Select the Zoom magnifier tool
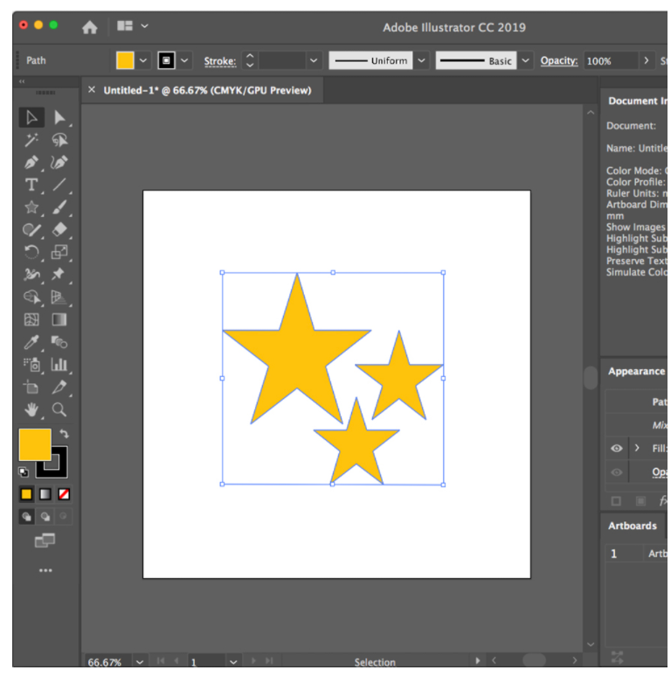671x677 pixels. pyautogui.click(x=59, y=409)
